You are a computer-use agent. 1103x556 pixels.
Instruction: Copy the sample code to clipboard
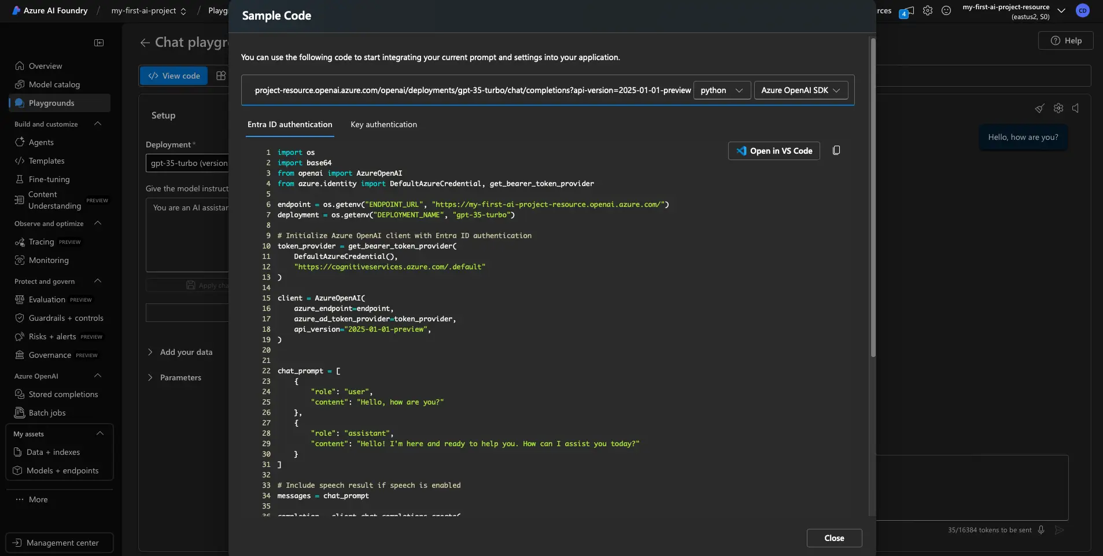click(836, 151)
